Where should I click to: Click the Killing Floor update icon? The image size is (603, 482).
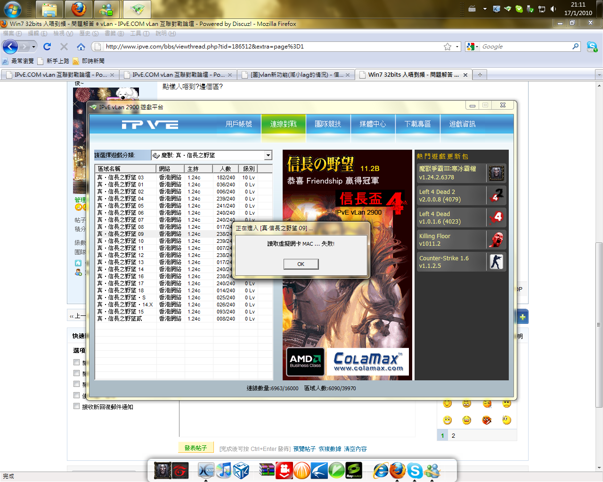point(496,240)
